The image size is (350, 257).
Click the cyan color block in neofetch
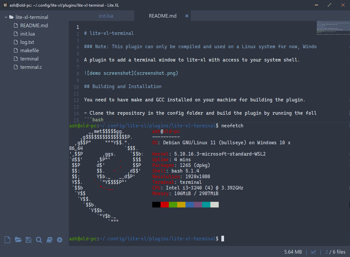click(x=206, y=204)
